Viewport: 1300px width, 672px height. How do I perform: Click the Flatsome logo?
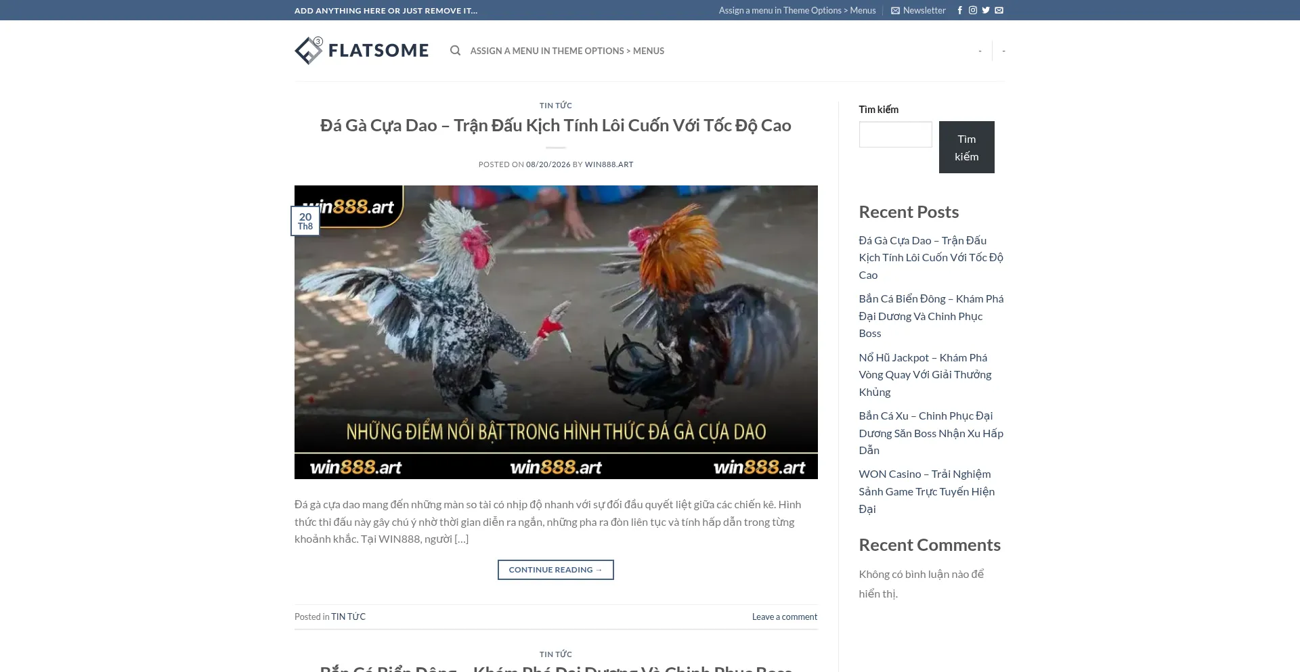coord(362,51)
